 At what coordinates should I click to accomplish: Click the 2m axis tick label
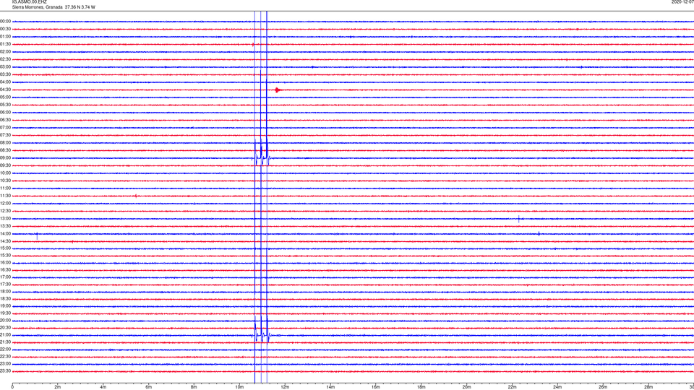click(58, 387)
